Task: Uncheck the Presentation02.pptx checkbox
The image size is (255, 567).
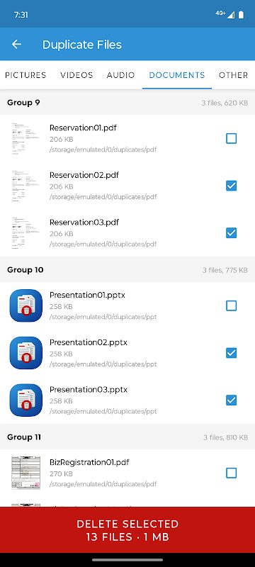Action: coord(231,353)
